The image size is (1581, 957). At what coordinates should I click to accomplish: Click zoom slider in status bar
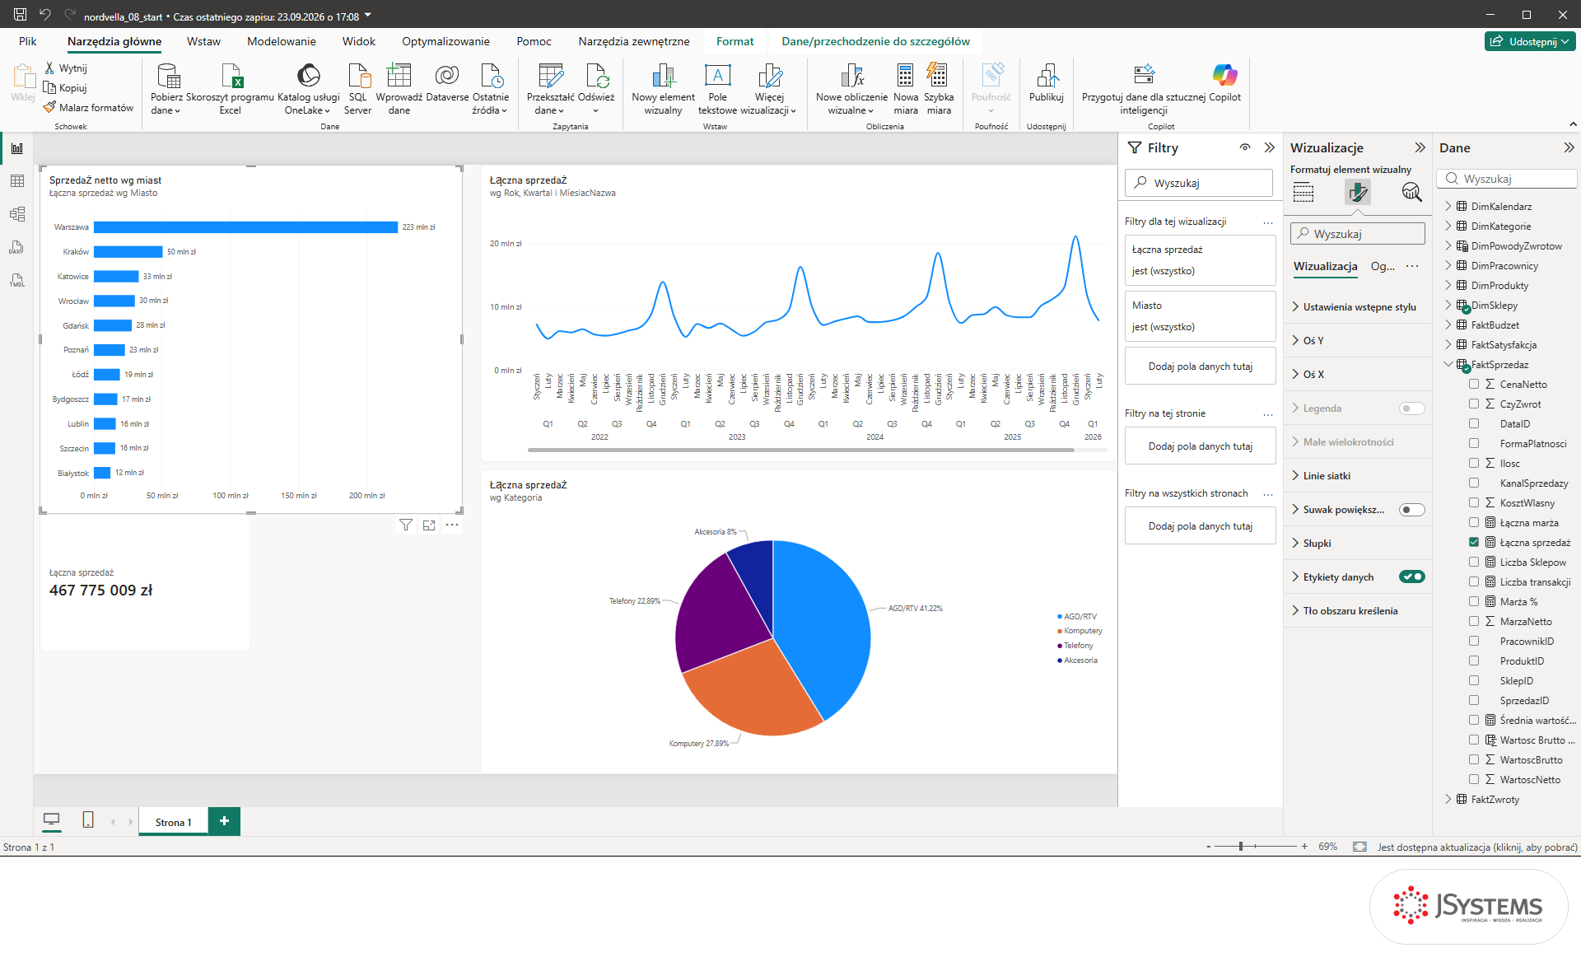pos(1256,846)
